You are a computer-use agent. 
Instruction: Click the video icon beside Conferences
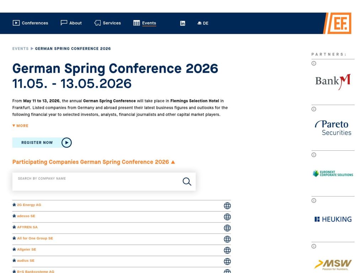pyautogui.click(x=16, y=23)
